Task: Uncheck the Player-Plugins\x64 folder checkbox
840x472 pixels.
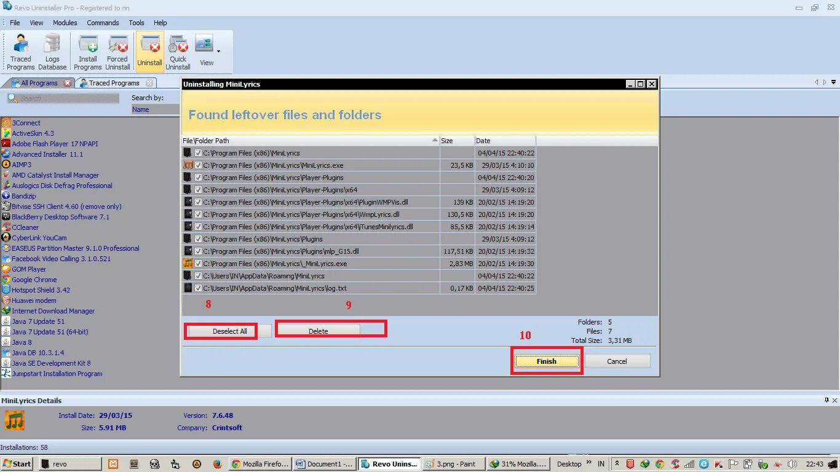Action: point(198,190)
